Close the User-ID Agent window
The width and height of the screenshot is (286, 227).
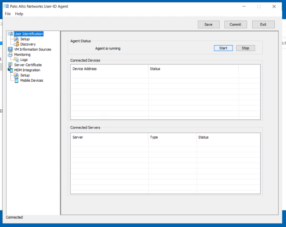pos(274,6)
